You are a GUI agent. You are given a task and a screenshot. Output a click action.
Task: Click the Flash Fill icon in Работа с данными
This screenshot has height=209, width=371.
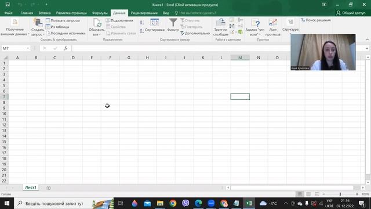tap(232, 20)
